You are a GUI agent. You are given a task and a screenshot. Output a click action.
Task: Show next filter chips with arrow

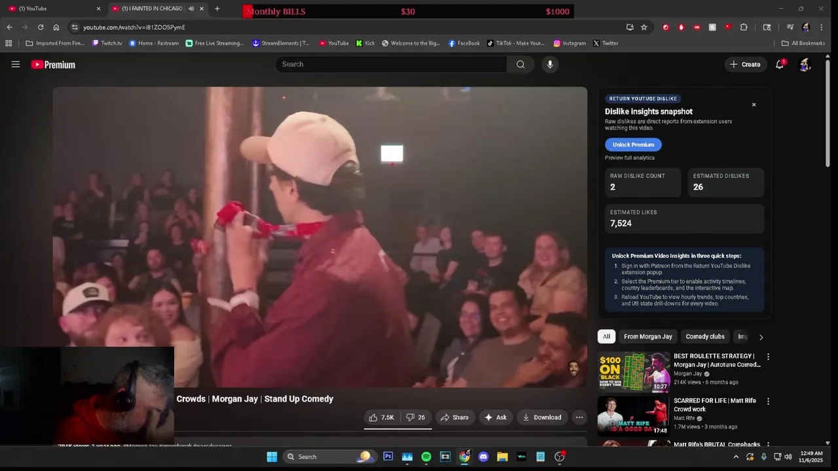tap(761, 337)
